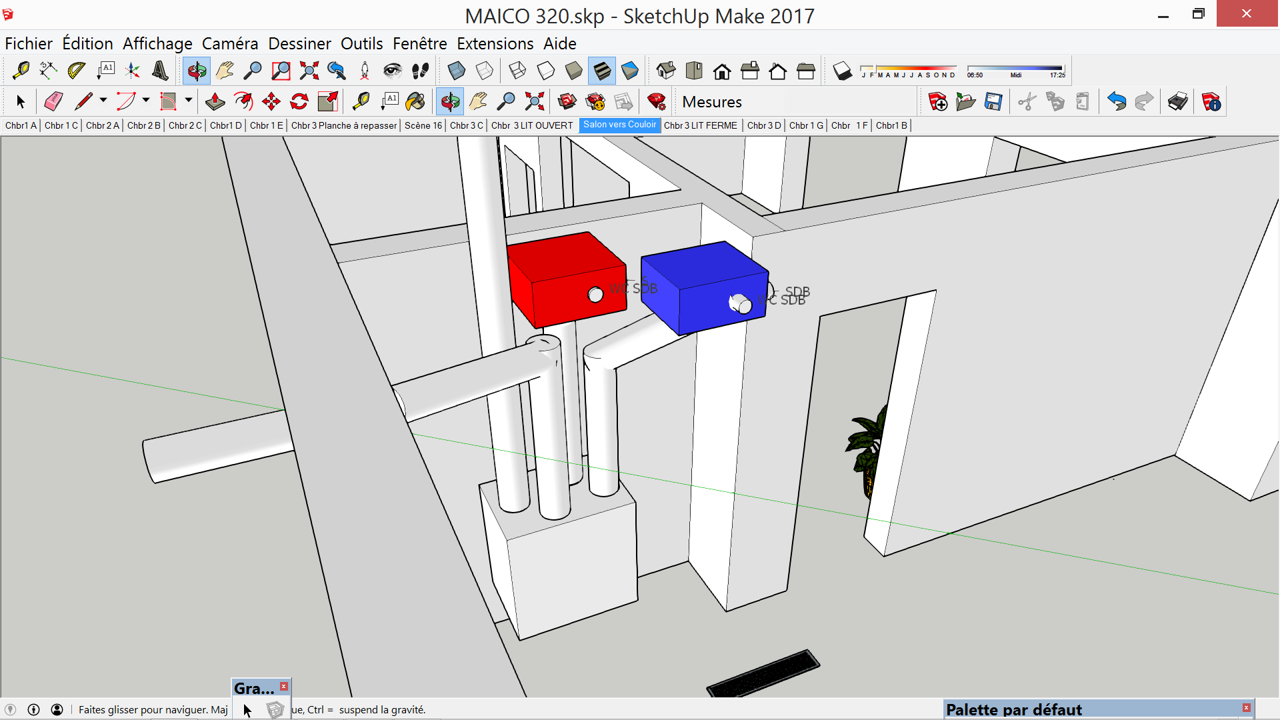Click the Zoom Window tool

[x=281, y=70]
